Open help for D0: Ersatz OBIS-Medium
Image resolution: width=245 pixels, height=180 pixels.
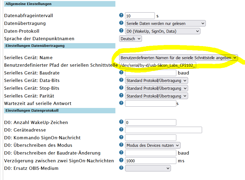coord(121,168)
